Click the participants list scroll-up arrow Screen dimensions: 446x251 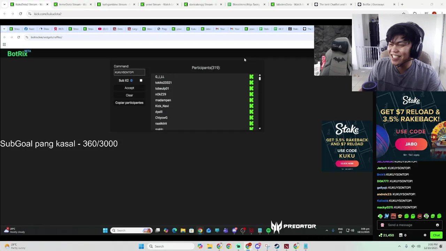260,75
